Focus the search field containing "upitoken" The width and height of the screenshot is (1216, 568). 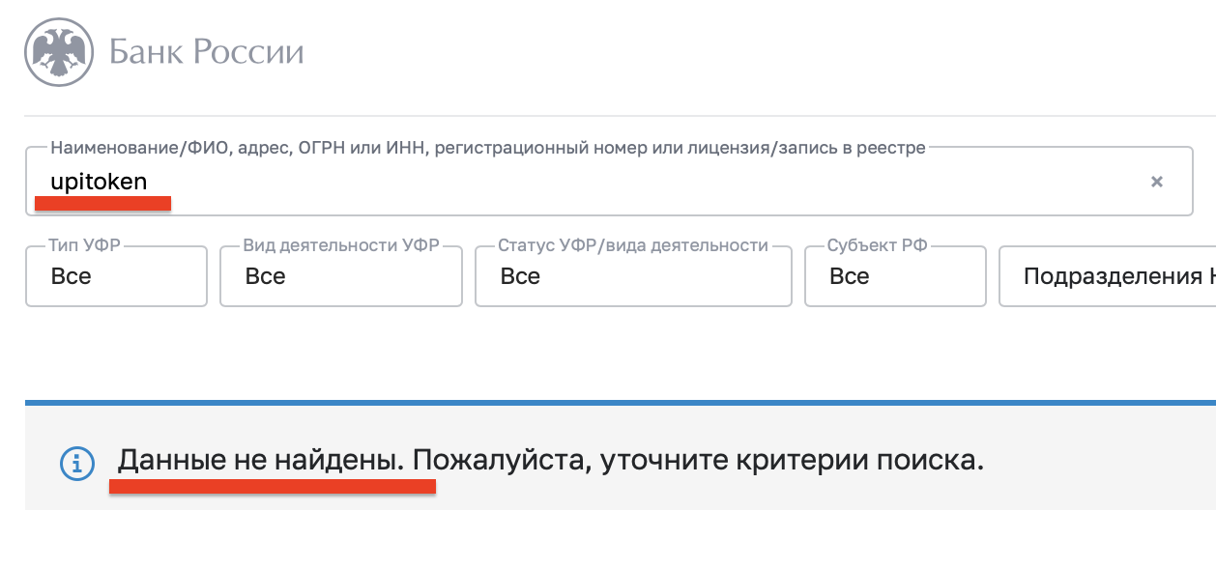(580, 182)
